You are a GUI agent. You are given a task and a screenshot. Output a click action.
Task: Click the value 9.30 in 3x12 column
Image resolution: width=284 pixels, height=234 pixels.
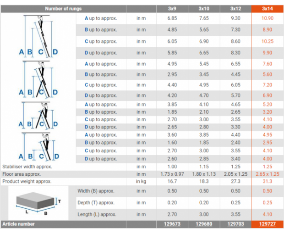tap(235, 18)
